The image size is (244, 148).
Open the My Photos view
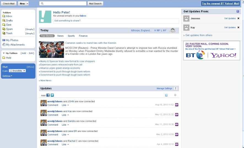[x=12, y=40]
